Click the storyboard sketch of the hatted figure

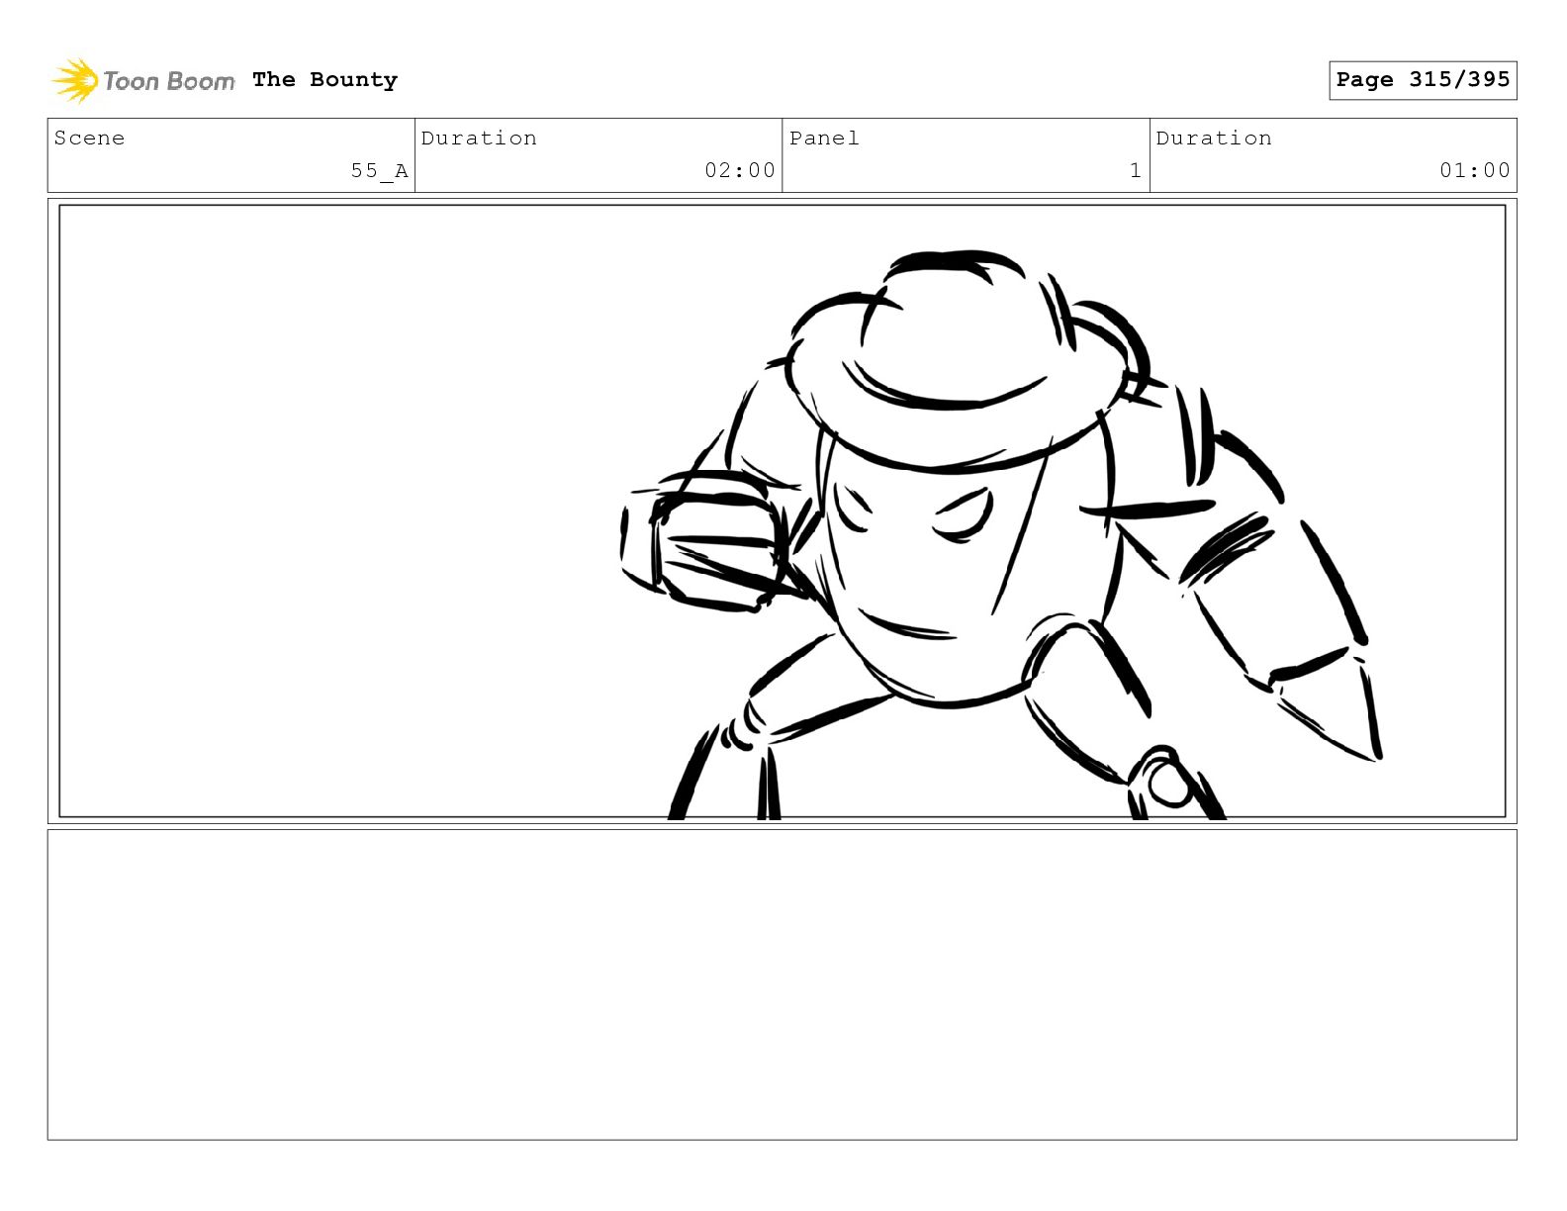point(1001,534)
